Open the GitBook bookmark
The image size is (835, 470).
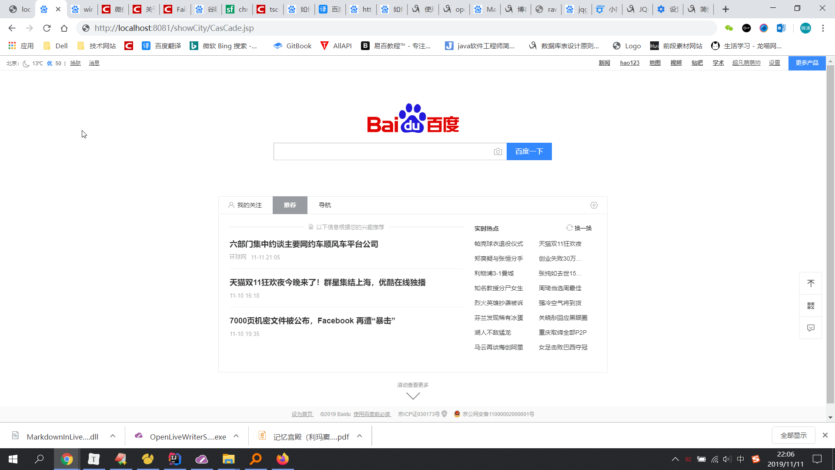[292, 45]
